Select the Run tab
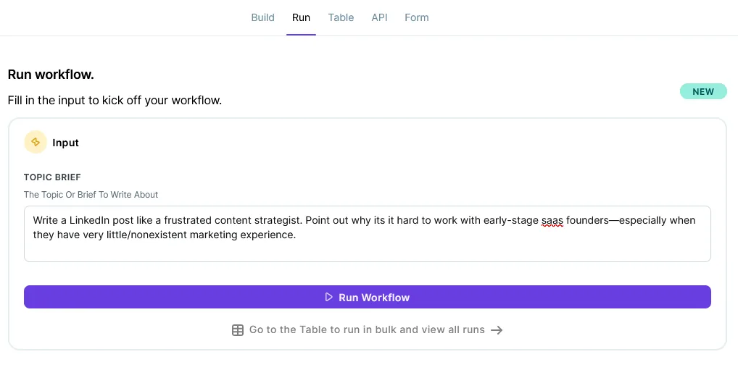 point(302,17)
